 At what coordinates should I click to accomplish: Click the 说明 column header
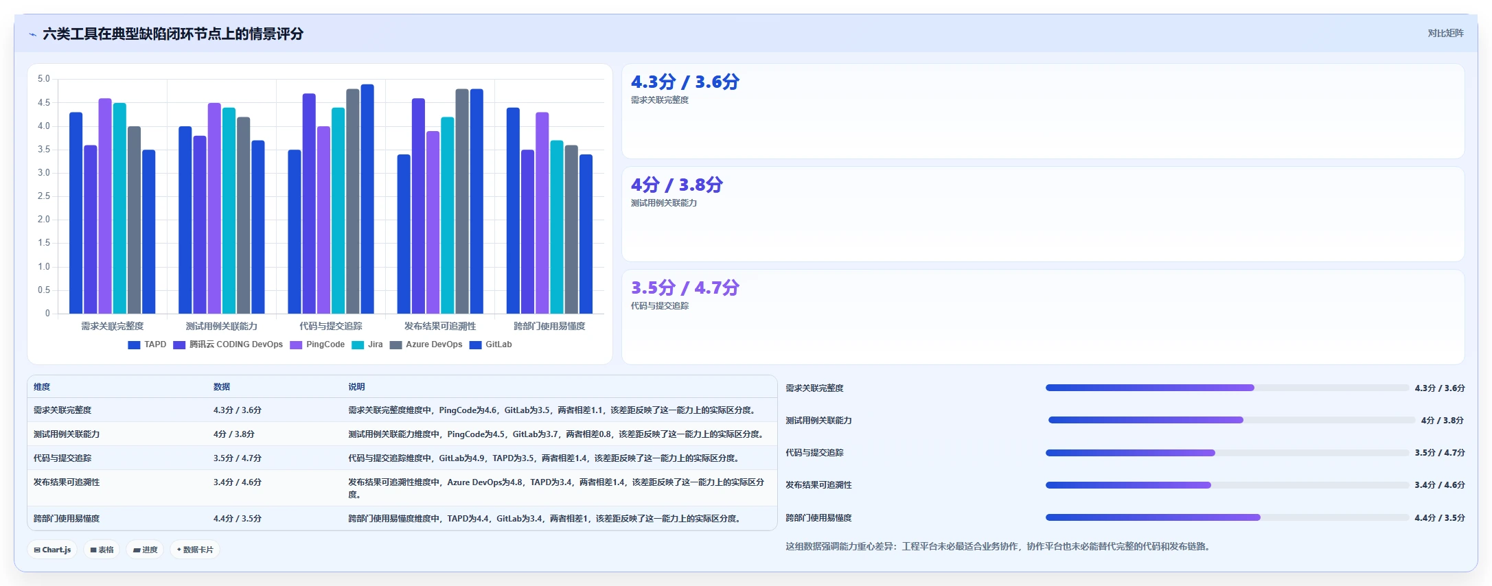[x=356, y=387]
